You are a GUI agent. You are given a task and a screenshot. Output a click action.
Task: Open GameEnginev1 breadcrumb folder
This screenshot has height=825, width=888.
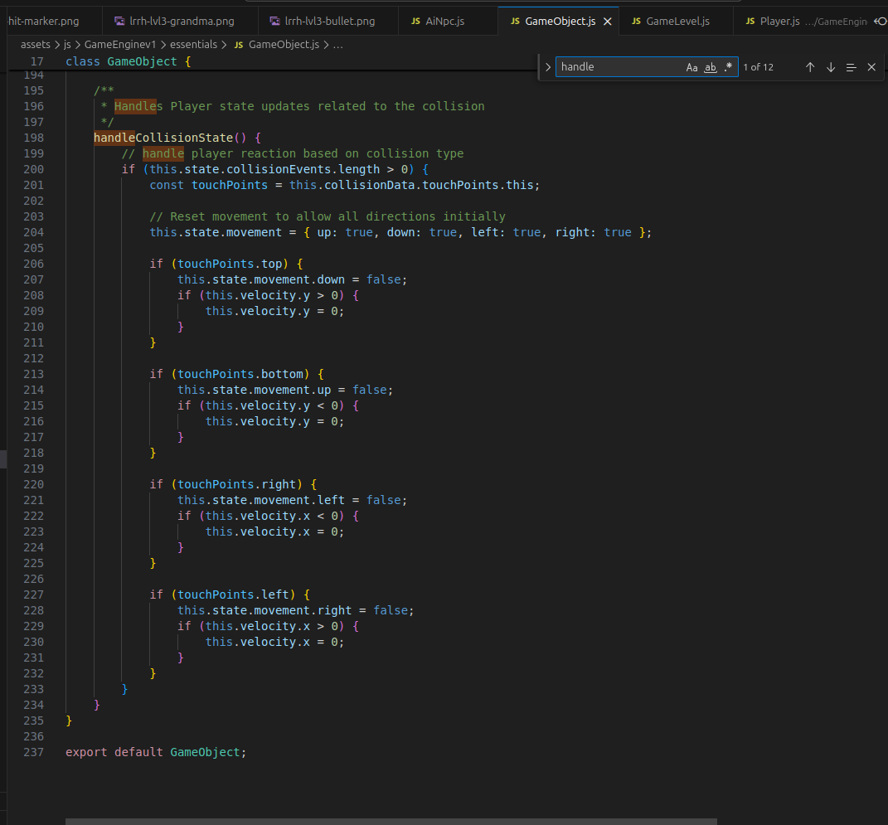pyautogui.click(x=120, y=44)
